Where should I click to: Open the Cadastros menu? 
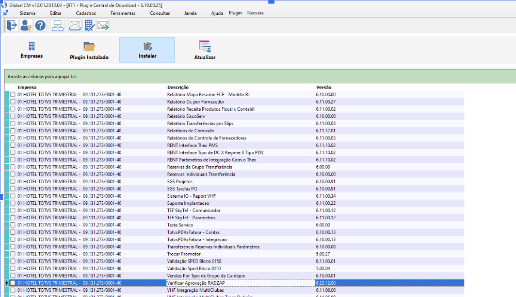pyautogui.click(x=86, y=13)
